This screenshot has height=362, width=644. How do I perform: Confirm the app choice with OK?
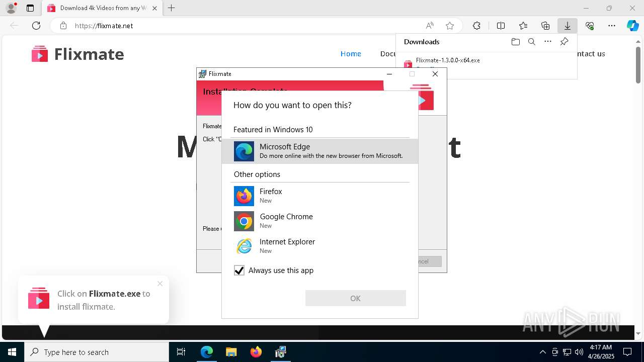(355, 298)
